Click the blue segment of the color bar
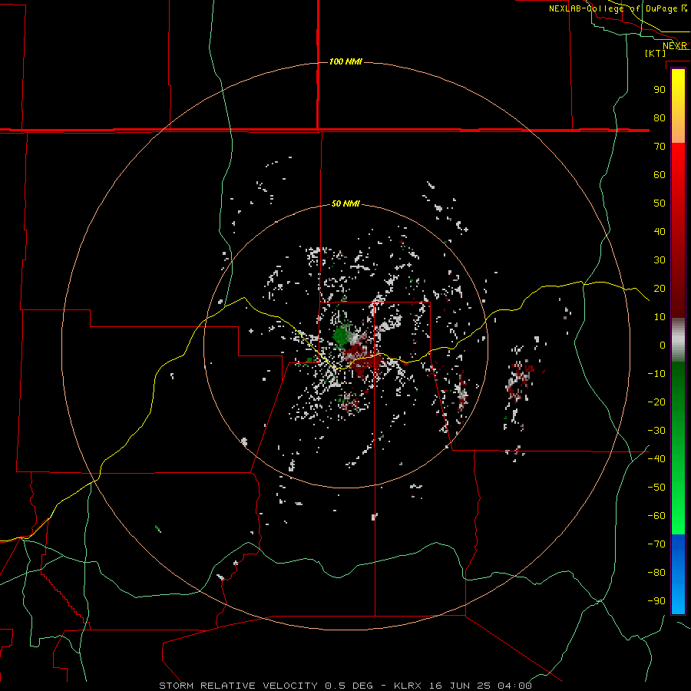The width and height of the screenshot is (691, 691). 678,574
